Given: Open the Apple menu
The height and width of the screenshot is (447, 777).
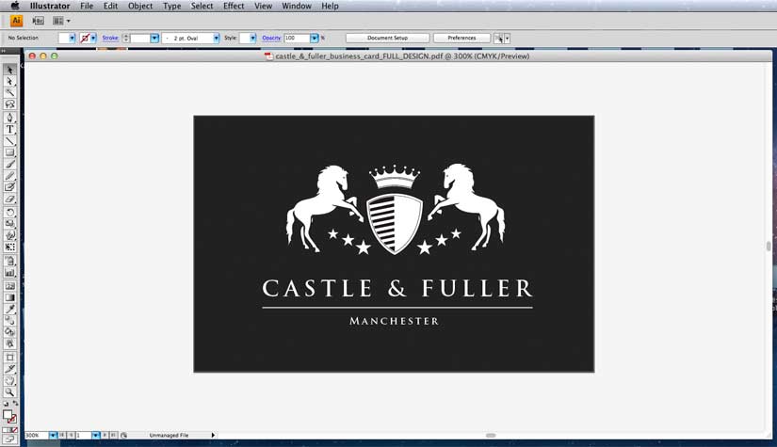Looking at the screenshot, I should tap(15, 6).
